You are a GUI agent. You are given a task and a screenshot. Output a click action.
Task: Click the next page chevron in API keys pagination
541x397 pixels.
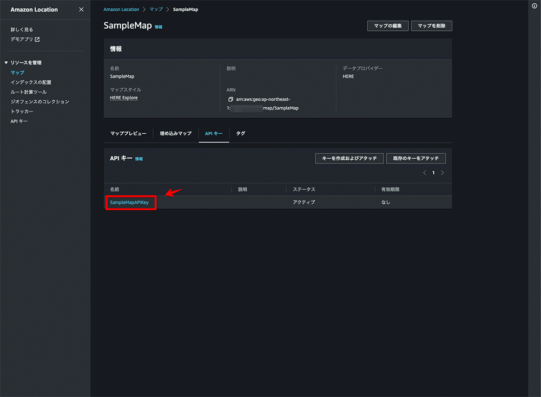(443, 172)
